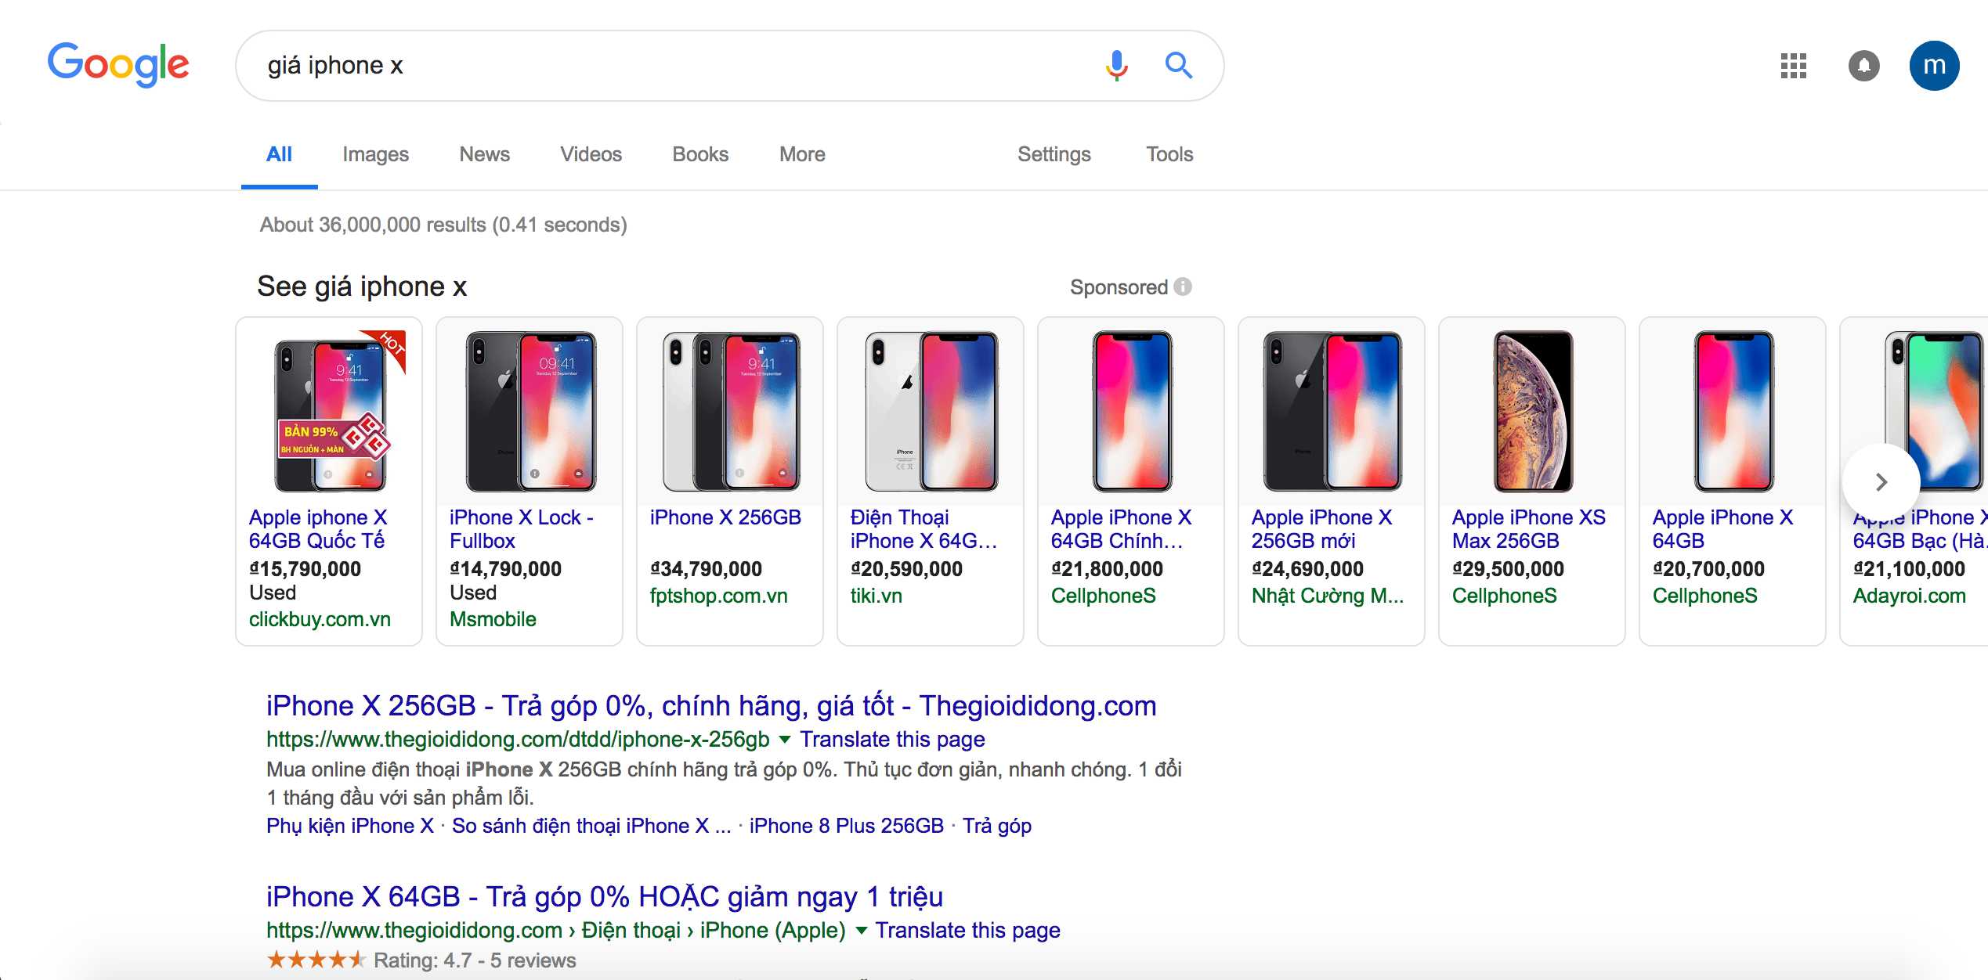1988x980 pixels.
Task: Select the All tab
Action: [279, 154]
